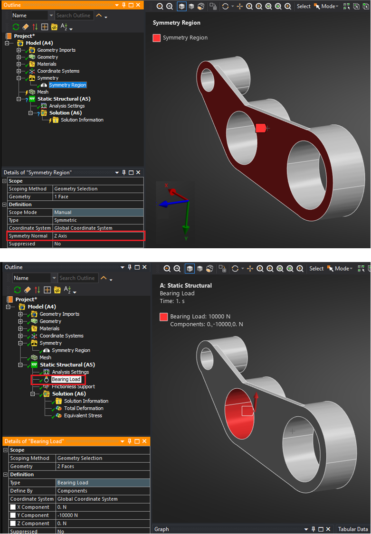Select Symmetry Region item in Symmetry Region window tree
Image resolution: width=371 pixels, height=534 pixels.
coord(67,85)
